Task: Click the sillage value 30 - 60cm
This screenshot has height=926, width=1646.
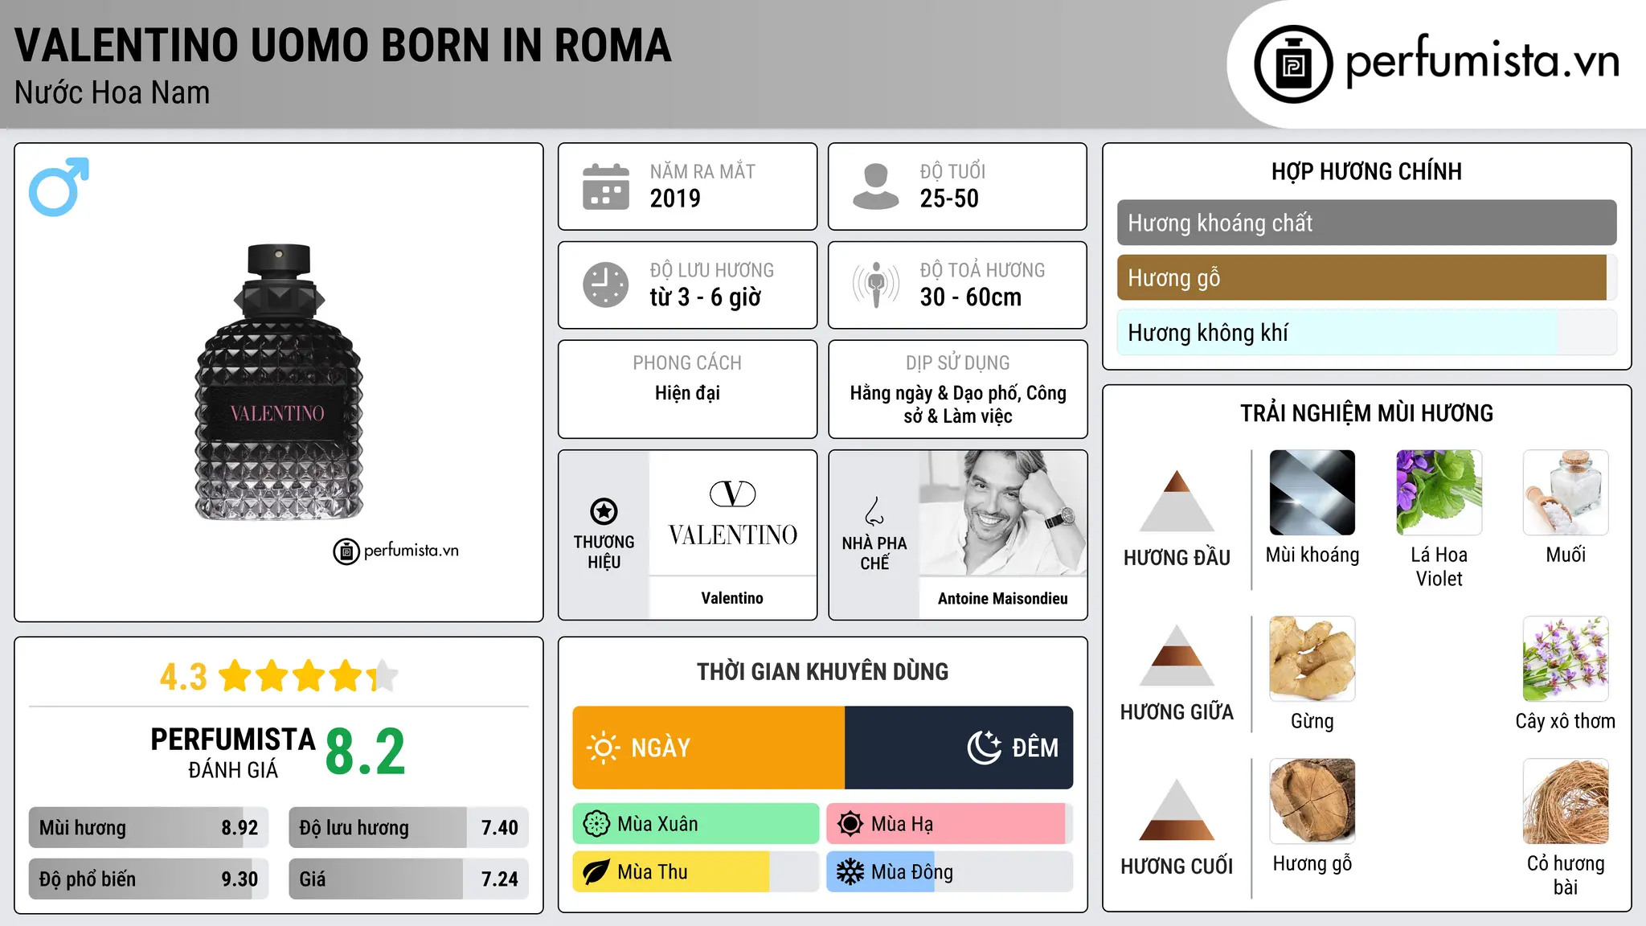Action: tap(971, 297)
